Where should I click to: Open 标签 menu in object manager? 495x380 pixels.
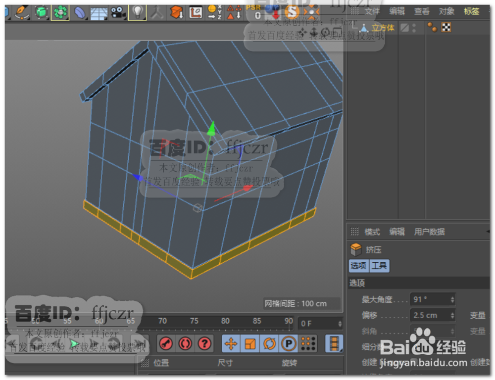tap(472, 12)
